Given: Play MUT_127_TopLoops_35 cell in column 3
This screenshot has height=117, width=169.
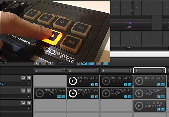Looking at the screenshot, I should (106, 93).
